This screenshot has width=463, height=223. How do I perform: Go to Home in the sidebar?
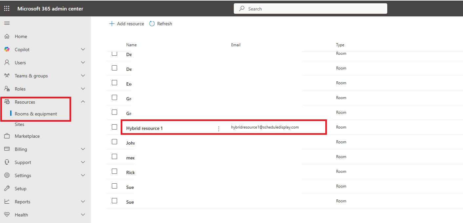click(x=21, y=36)
